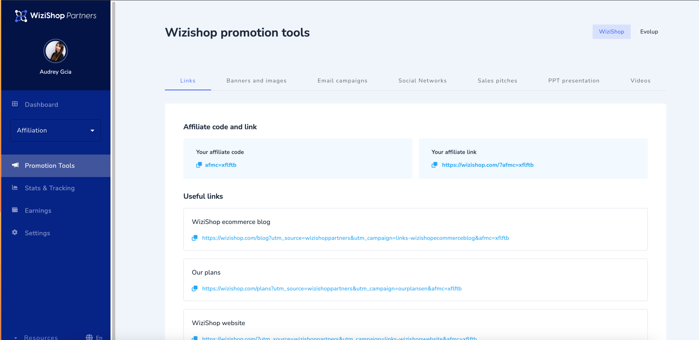Image resolution: width=699 pixels, height=340 pixels.
Task: Open the wizishop.com/blog tracking link
Action: pyautogui.click(x=356, y=238)
